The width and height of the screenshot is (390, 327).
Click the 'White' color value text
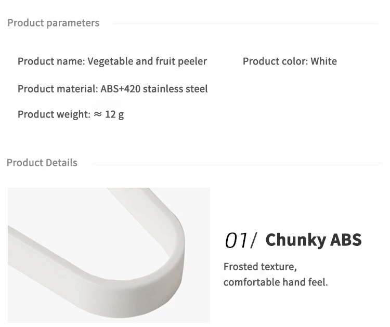click(324, 61)
